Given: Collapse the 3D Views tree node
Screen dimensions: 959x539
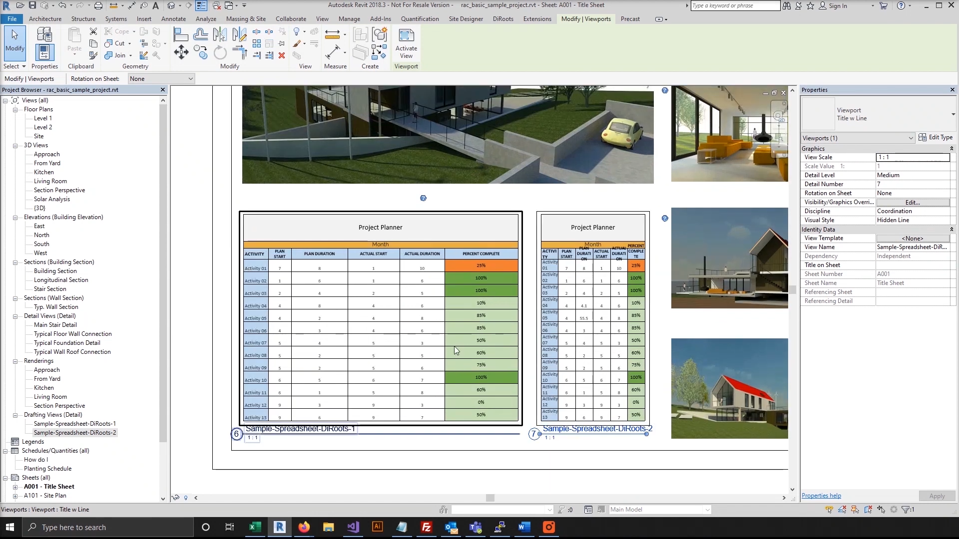Looking at the screenshot, I should click(x=15, y=145).
